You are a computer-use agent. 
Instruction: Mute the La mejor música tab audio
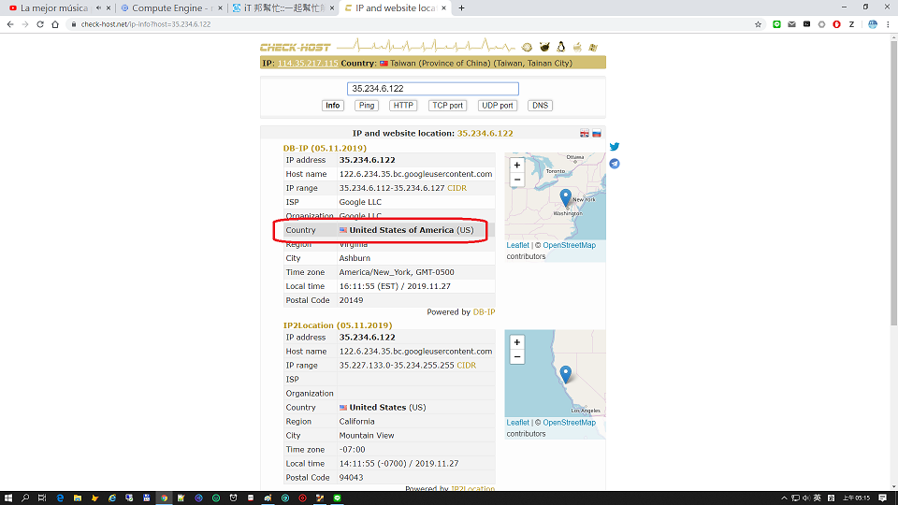98,8
